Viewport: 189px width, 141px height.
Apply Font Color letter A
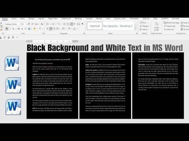click(40, 29)
